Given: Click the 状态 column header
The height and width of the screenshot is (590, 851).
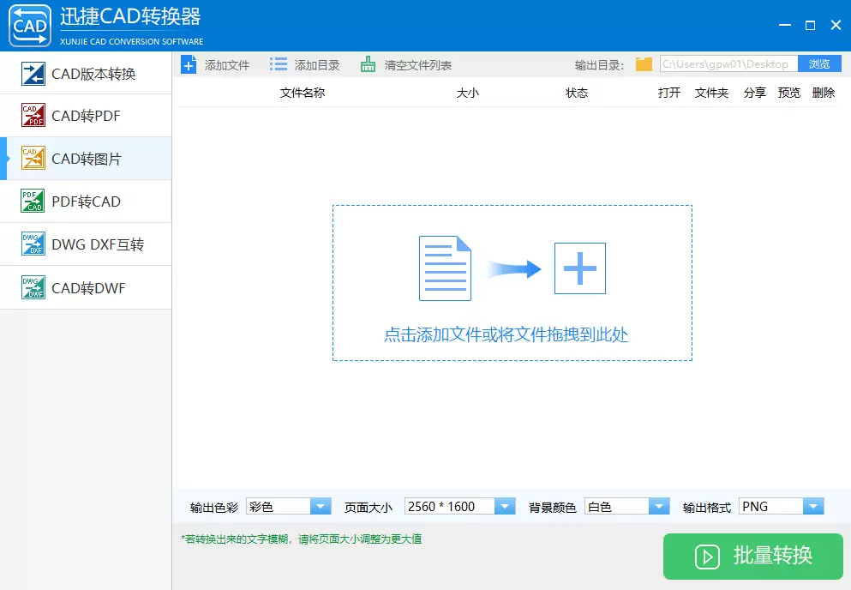Looking at the screenshot, I should click(577, 93).
